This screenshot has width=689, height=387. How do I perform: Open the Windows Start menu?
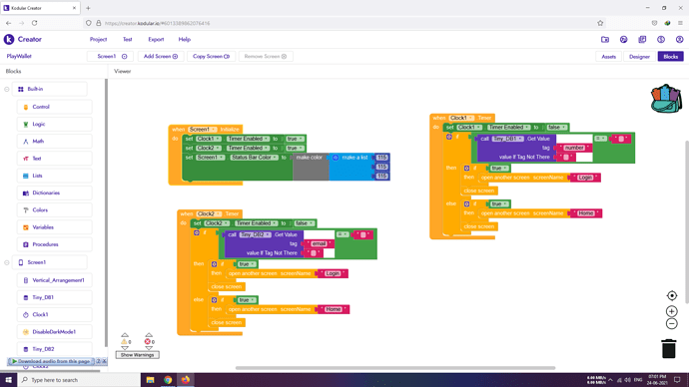tap(8, 380)
